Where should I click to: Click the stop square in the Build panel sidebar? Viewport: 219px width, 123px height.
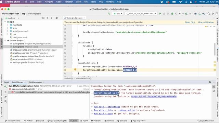tap(5, 92)
